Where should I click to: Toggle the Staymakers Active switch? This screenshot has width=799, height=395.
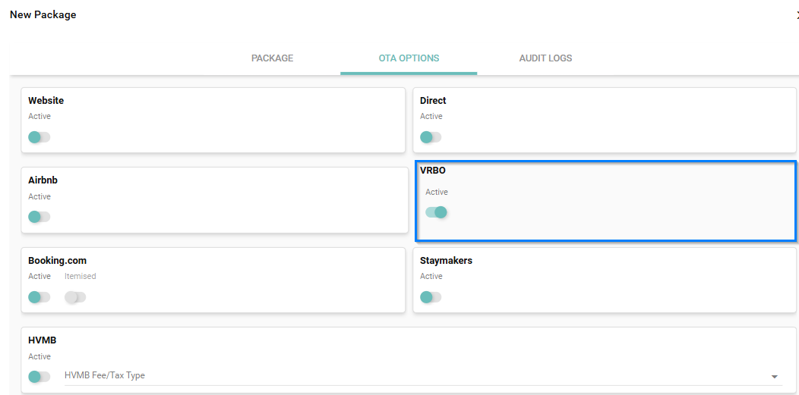(431, 297)
